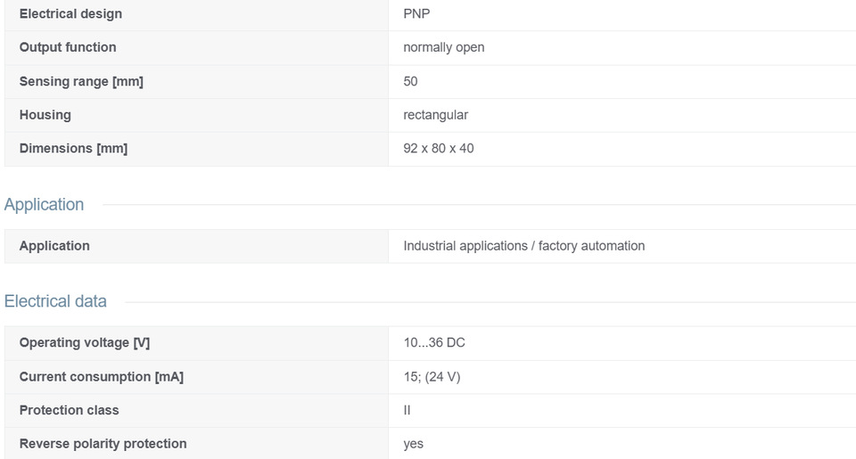856x459 pixels.
Task: Click the Electrical data section heading
Action: (x=55, y=301)
